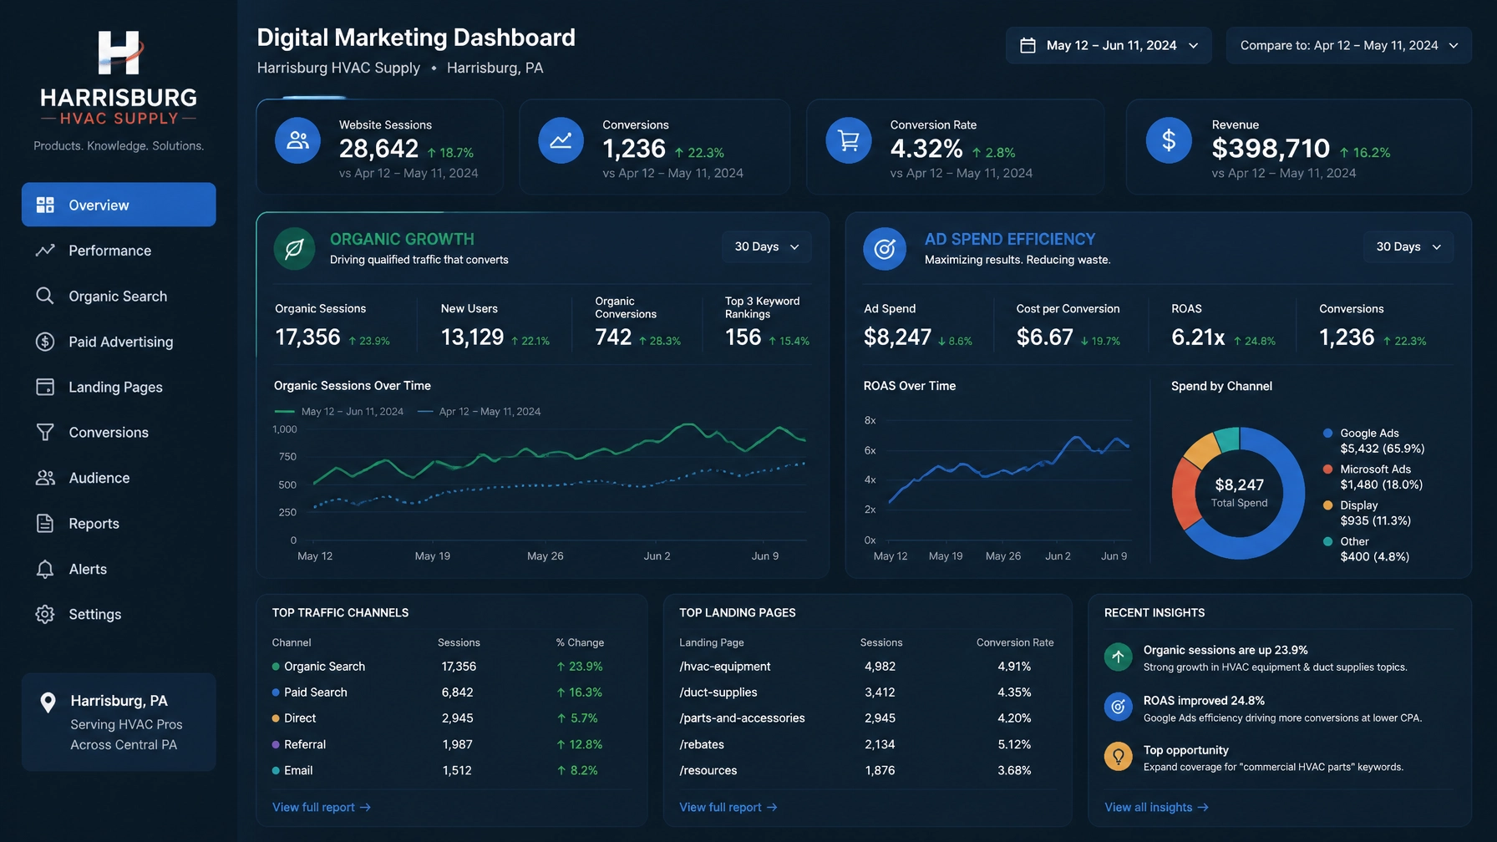Viewport: 1497px width, 842px height.
Task: Click the Conversions chart icon on KPI card
Action: click(561, 140)
